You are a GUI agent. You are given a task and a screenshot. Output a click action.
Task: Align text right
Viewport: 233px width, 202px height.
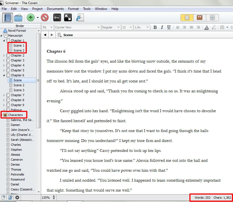tap(198, 27)
